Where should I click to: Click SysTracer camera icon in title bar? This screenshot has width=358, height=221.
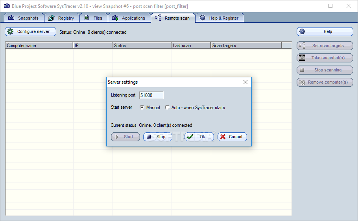7,6
